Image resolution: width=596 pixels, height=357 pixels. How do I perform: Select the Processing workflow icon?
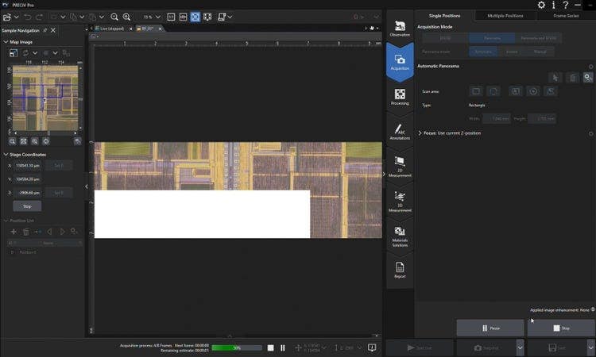[400, 98]
